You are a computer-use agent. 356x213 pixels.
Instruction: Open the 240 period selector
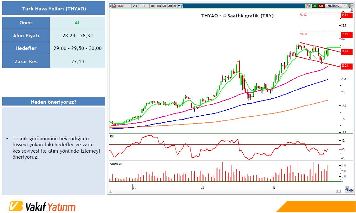(135, 6)
